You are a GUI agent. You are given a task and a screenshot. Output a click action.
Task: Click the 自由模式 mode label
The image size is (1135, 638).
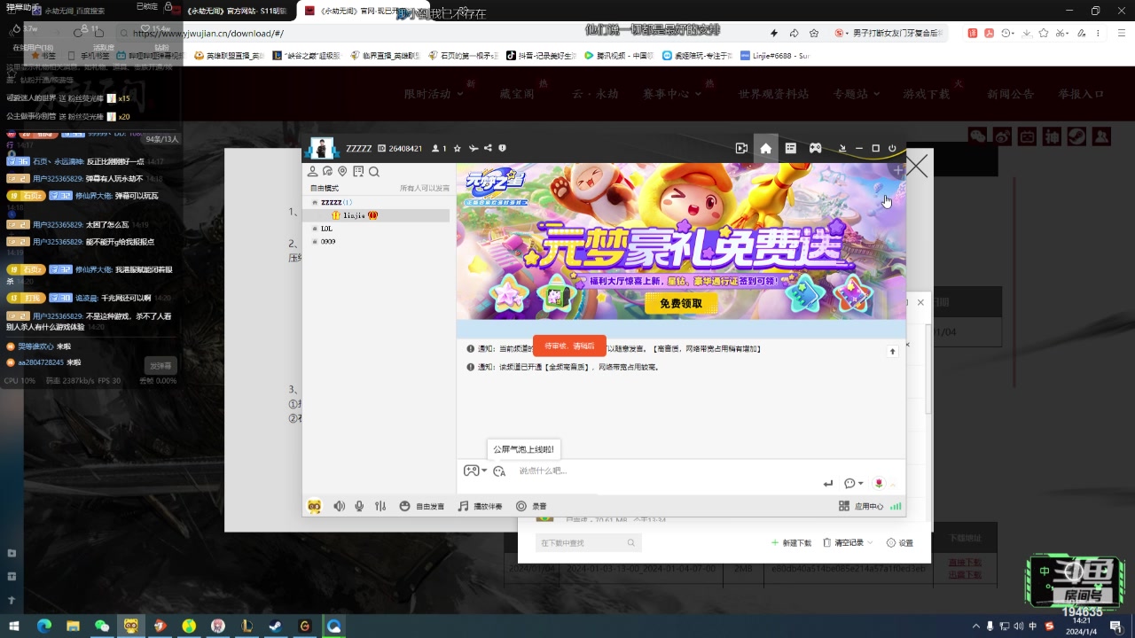[x=324, y=188]
